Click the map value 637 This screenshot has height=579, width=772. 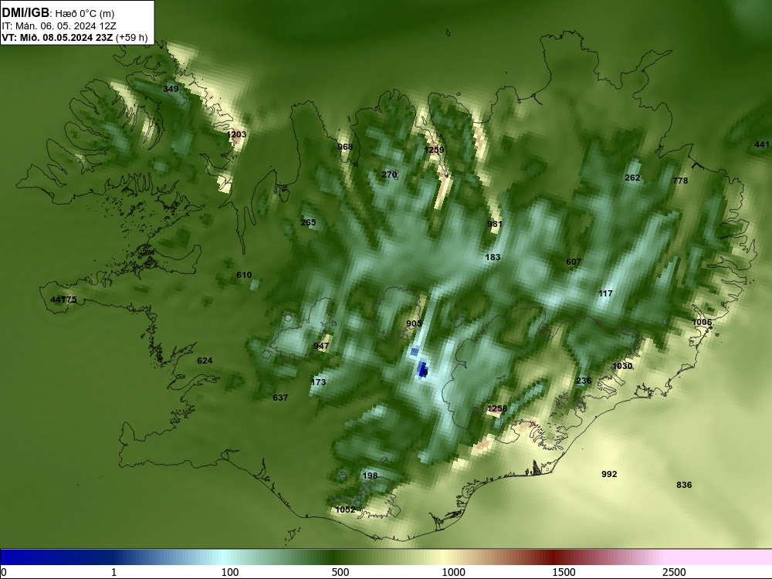280,398
